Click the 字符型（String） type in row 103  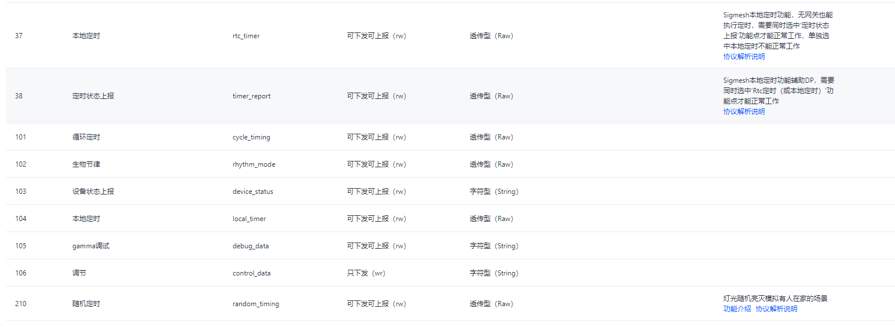[494, 192]
